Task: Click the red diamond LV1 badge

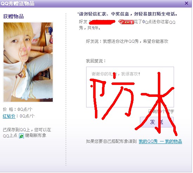Action: pos(126,22)
